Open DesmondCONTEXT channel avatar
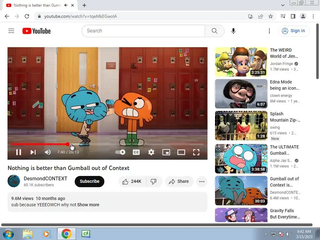Image resolution: width=320 pixels, height=240 pixels. pos(14,181)
